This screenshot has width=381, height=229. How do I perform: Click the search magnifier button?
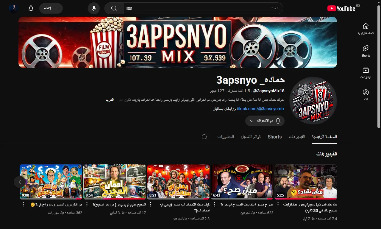(x=114, y=8)
